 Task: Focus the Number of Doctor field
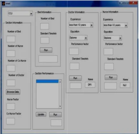[x=11, y=83]
